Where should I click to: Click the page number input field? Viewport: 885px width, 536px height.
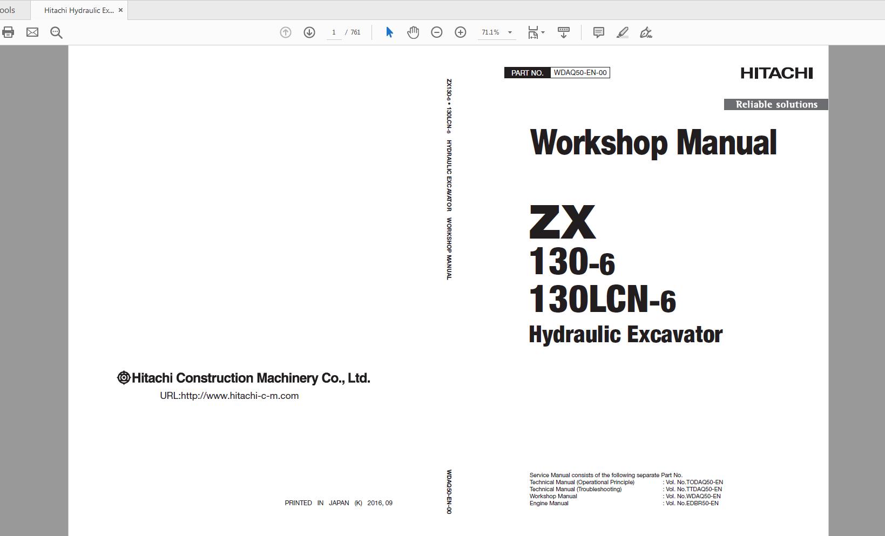click(x=334, y=32)
